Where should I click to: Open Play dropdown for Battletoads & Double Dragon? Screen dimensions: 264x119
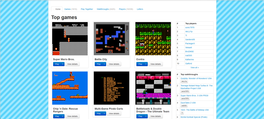point(146,116)
